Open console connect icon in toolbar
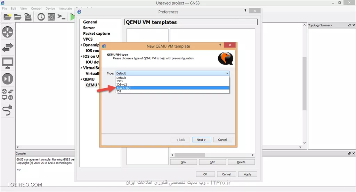The image size is (356, 192). click(x=61, y=17)
